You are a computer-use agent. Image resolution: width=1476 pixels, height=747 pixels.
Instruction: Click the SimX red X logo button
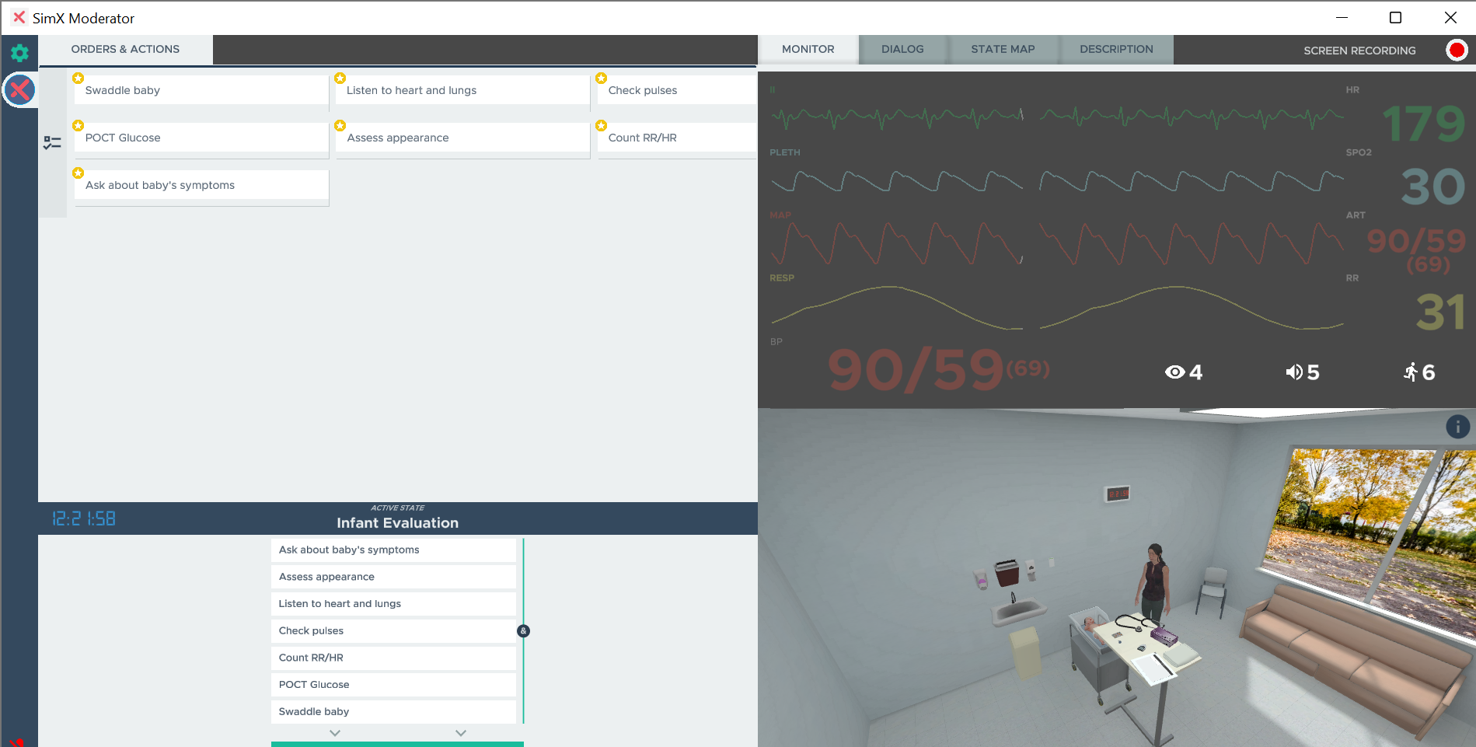click(x=19, y=90)
